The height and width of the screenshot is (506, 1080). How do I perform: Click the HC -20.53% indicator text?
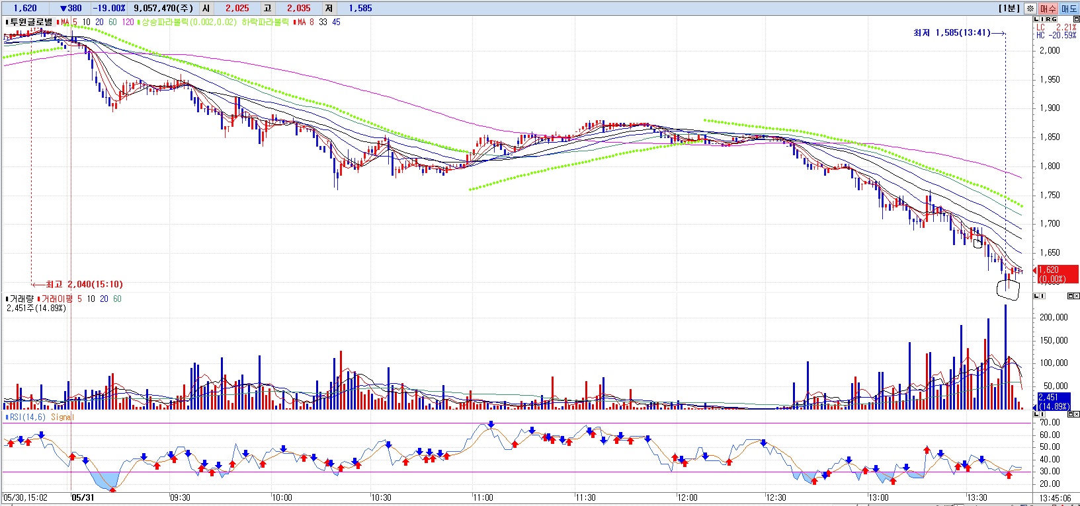pos(1056,35)
